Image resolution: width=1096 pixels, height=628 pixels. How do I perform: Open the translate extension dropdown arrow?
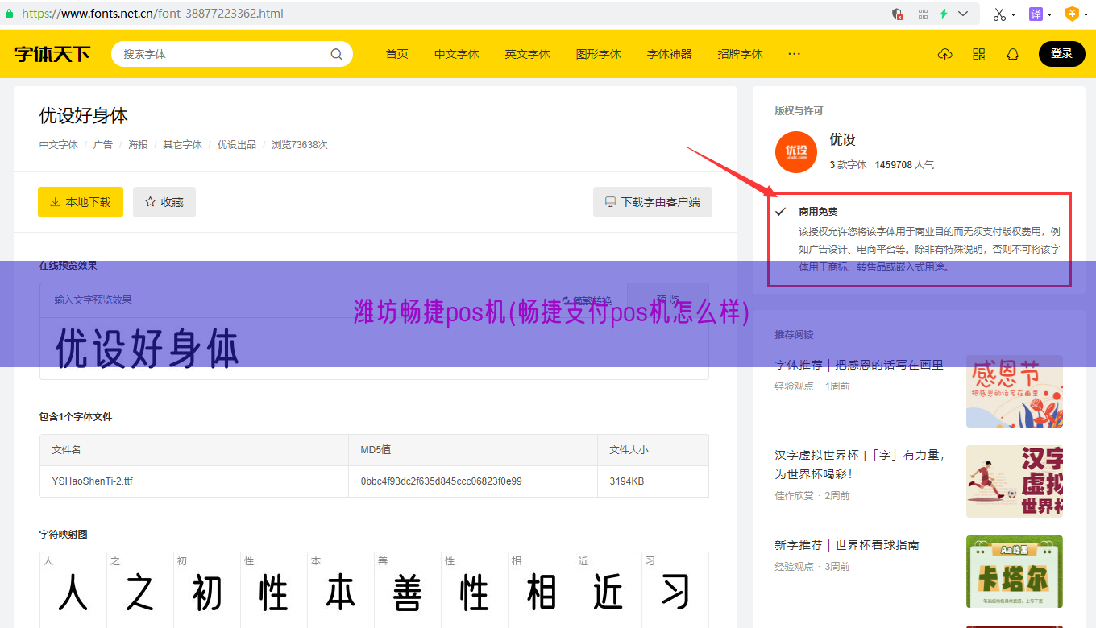(1049, 14)
